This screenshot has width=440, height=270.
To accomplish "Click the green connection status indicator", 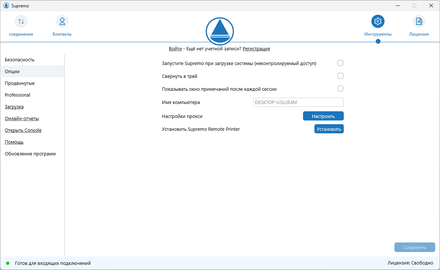I will pos(8,263).
